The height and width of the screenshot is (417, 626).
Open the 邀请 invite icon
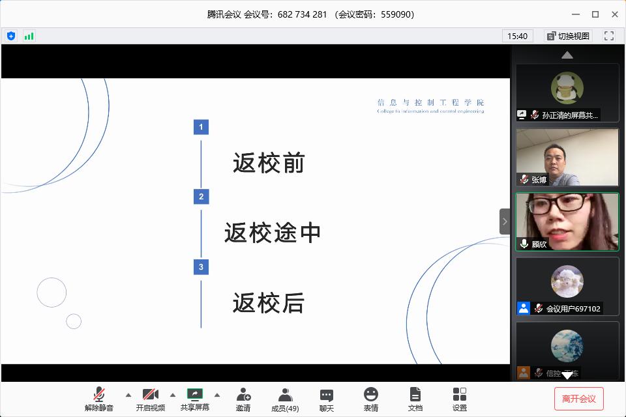click(243, 399)
